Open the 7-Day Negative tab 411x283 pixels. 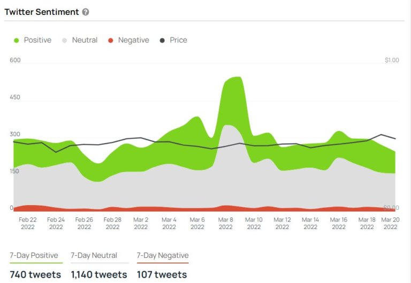(x=163, y=255)
